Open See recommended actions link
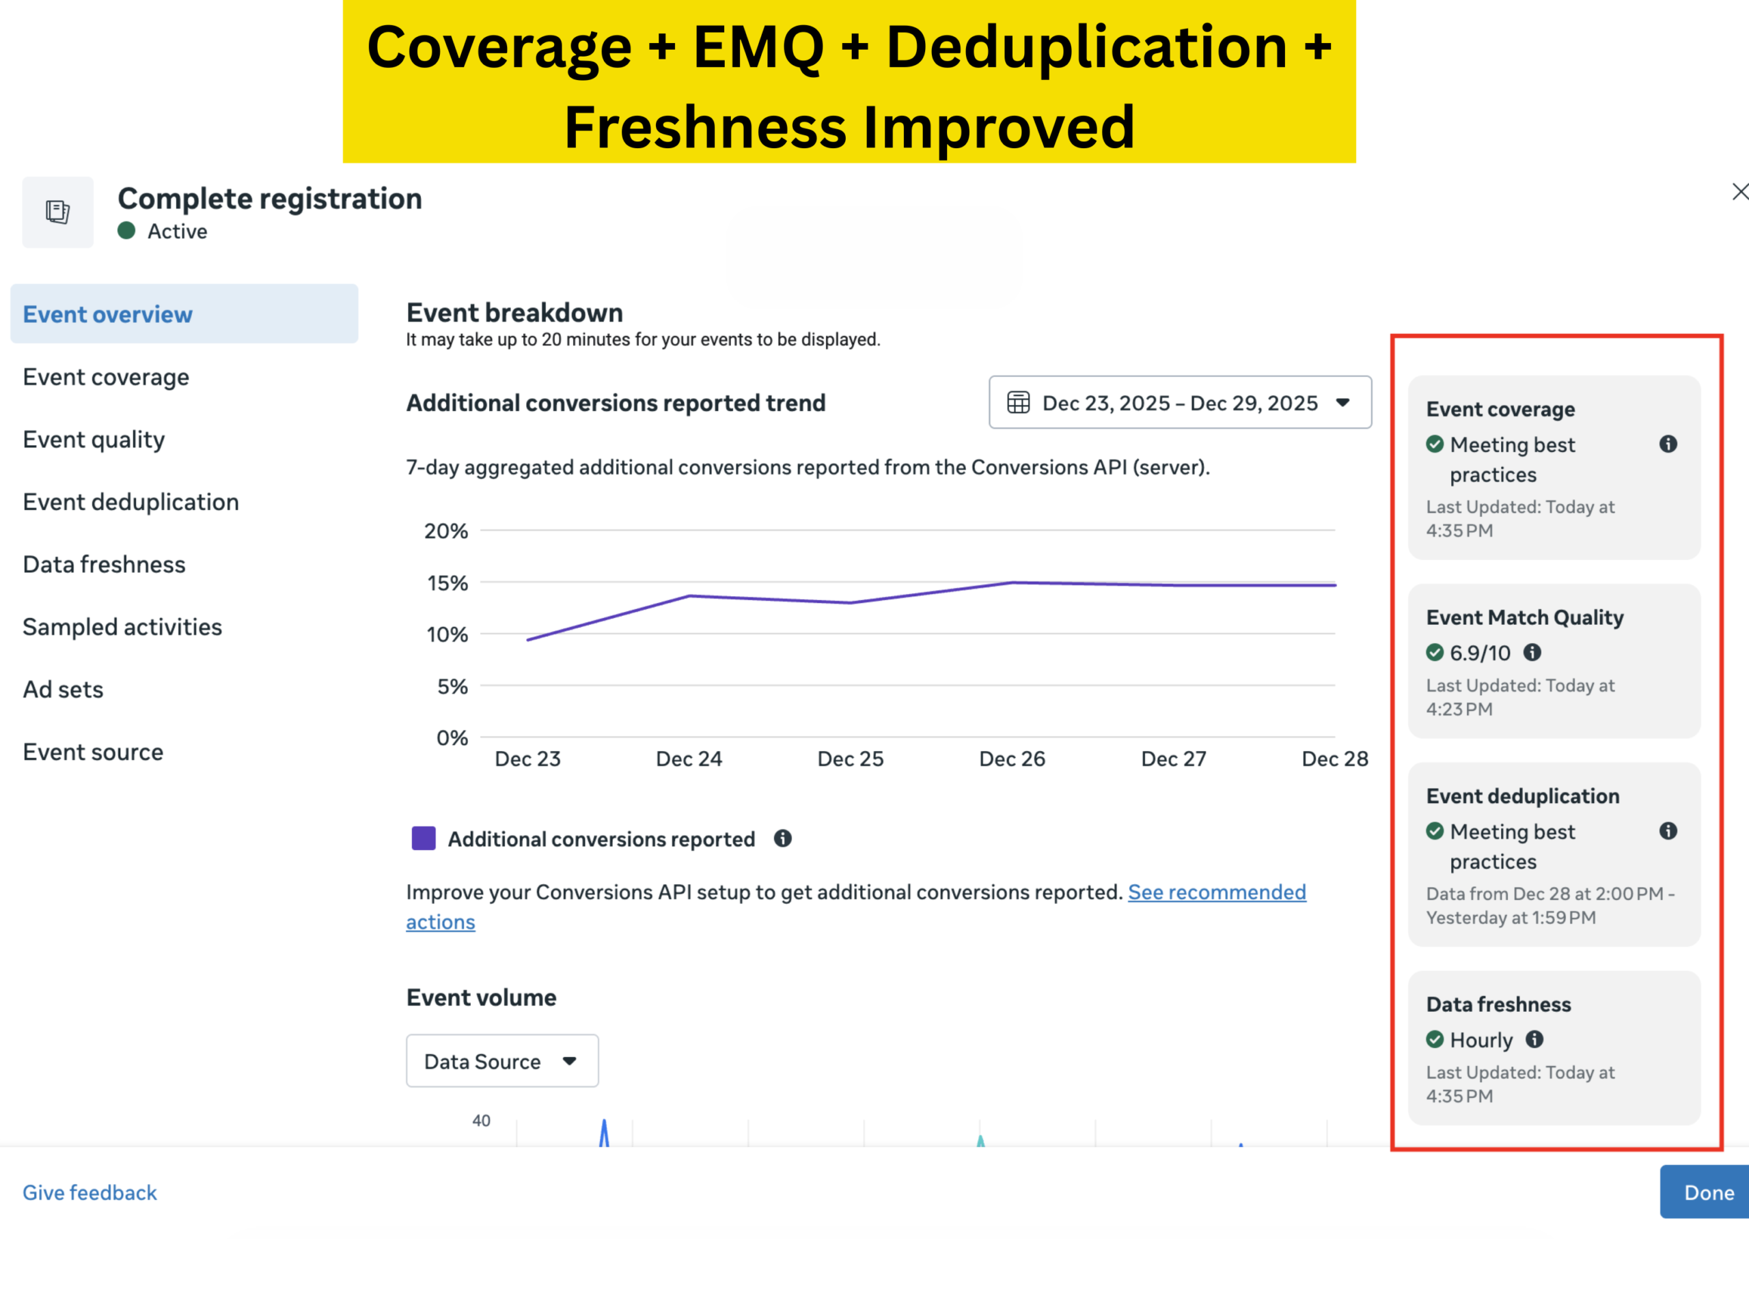Viewport: 1749px width, 1311px height. pos(1216,892)
